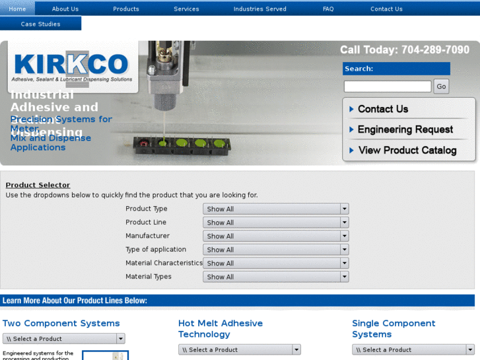Open Contact Us sidebar link
Image resolution: width=480 pixels, height=360 pixels.
[x=383, y=109]
